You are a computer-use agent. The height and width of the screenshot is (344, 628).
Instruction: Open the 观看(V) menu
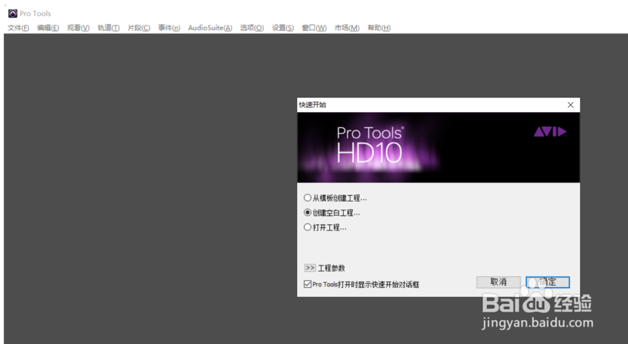(x=78, y=28)
